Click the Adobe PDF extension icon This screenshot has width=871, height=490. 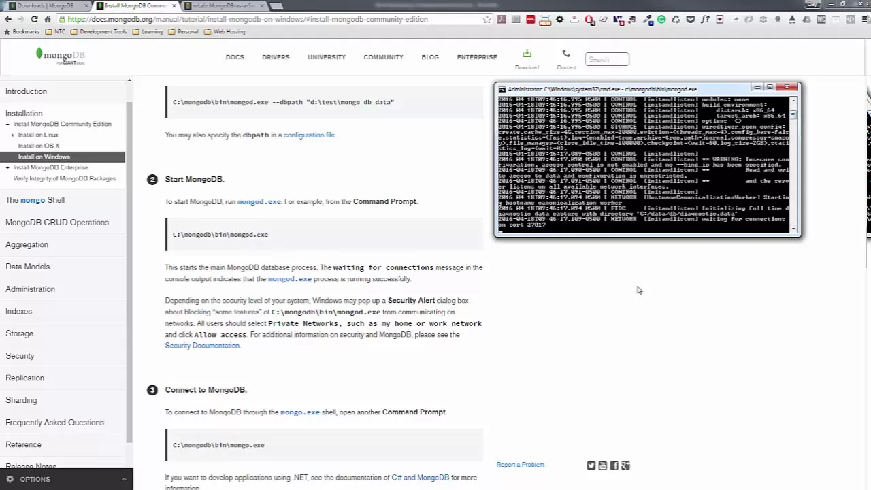(x=502, y=19)
